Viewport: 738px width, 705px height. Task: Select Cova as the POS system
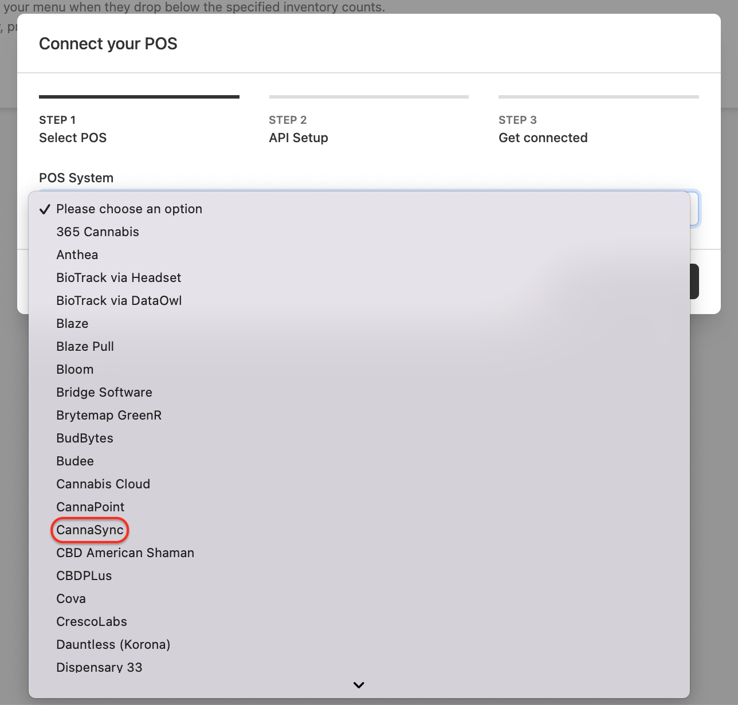[359, 599]
